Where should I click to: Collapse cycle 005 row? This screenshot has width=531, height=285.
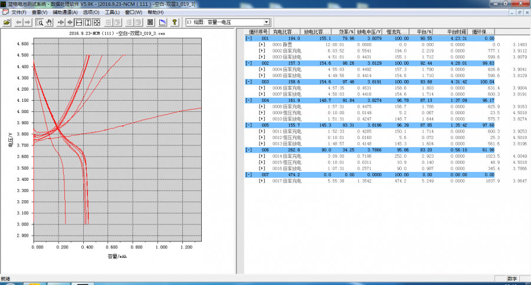tap(249, 125)
